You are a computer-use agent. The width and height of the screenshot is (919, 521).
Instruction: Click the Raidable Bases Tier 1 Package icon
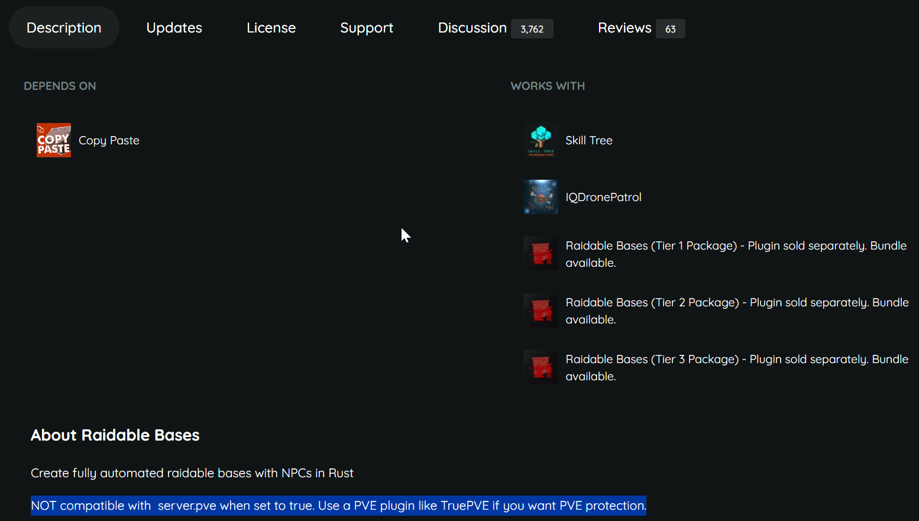tap(541, 254)
